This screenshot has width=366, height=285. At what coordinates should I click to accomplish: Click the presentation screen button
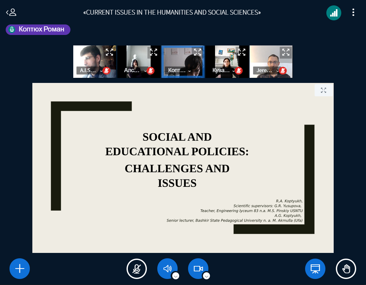point(315,269)
